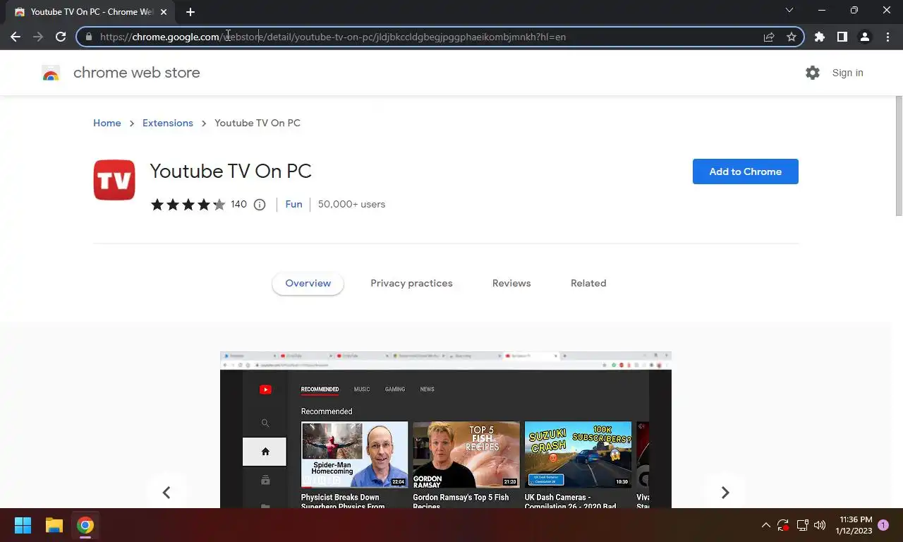Open the network status tray icon
Image resolution: width=903 pixels, height=542 pixels.
[x=802, y=525]
